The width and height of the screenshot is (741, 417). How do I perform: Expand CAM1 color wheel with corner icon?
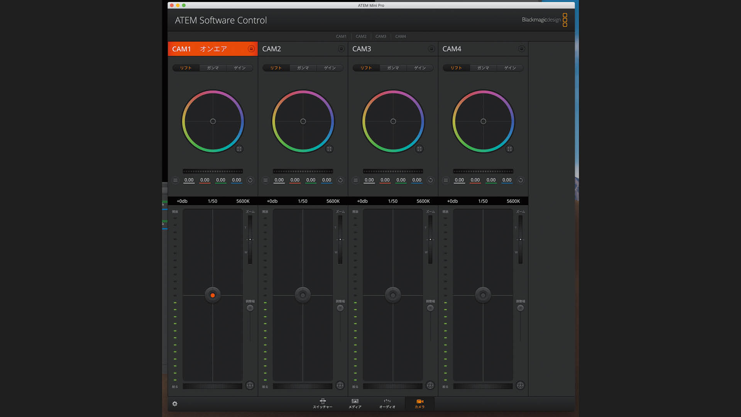[239, 149]
